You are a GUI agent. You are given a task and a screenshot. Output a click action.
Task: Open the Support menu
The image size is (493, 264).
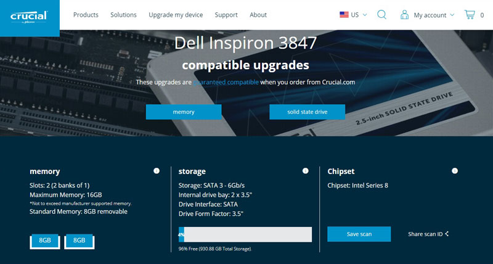click(226, 15)
